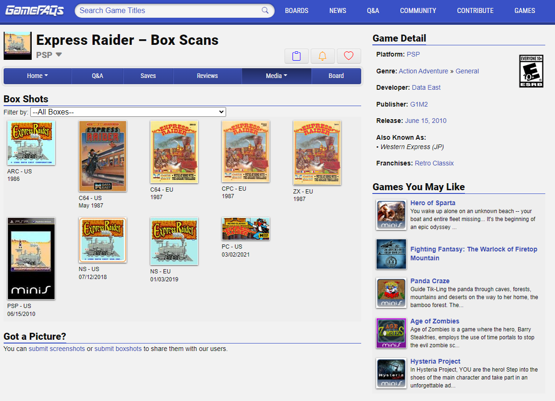
Task: Click the submit screenshots link
Action: pos(57,349)
